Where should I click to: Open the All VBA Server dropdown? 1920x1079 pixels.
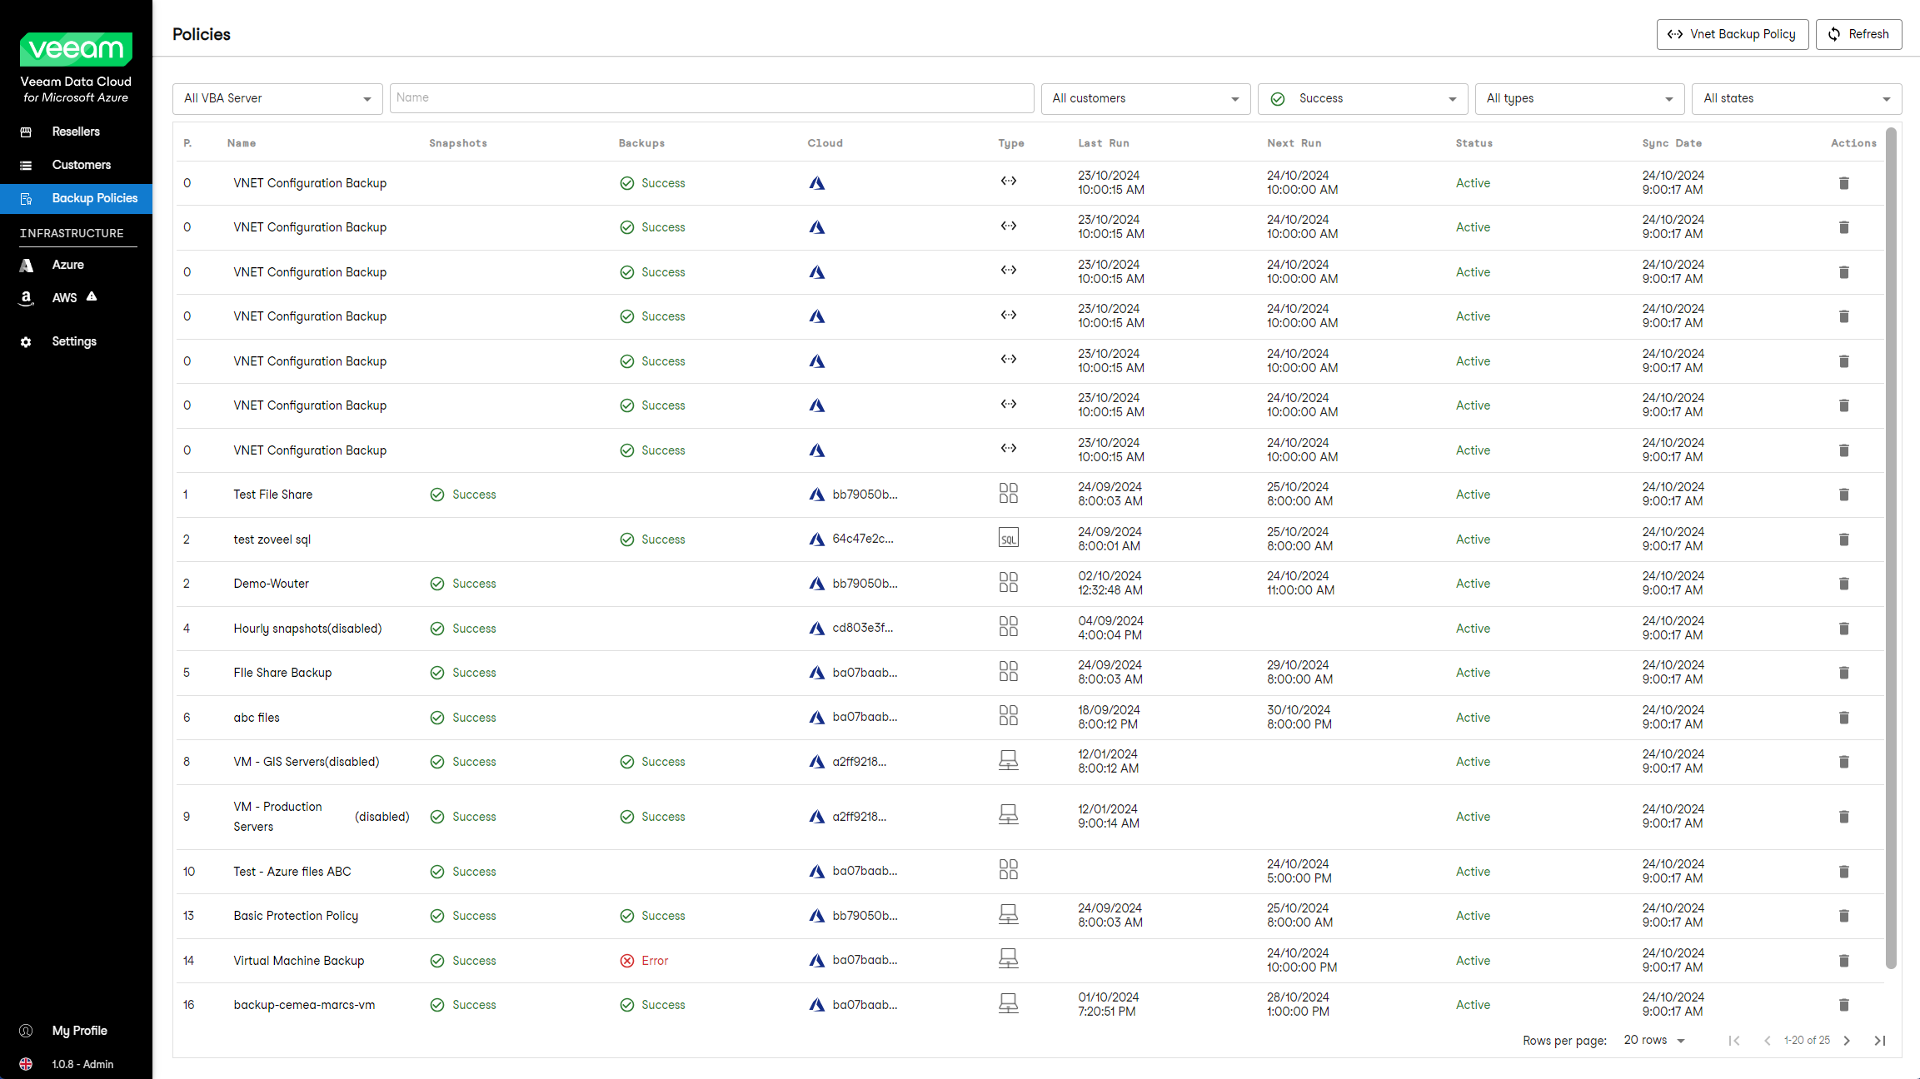pyautogui.click(x=277, y=98)
